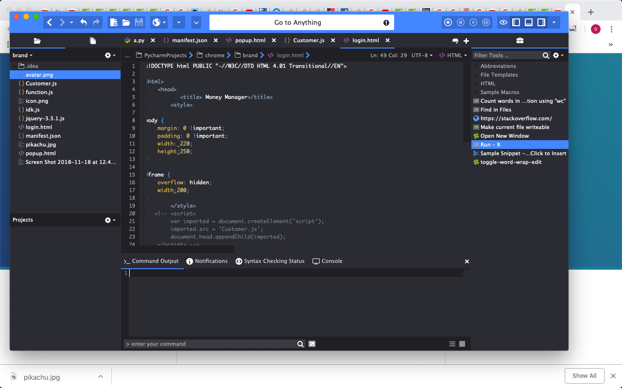Viewport: 622px width, 388px height.
Task: Add a new tab with the plus icon
Action: [x=466, y=41]
